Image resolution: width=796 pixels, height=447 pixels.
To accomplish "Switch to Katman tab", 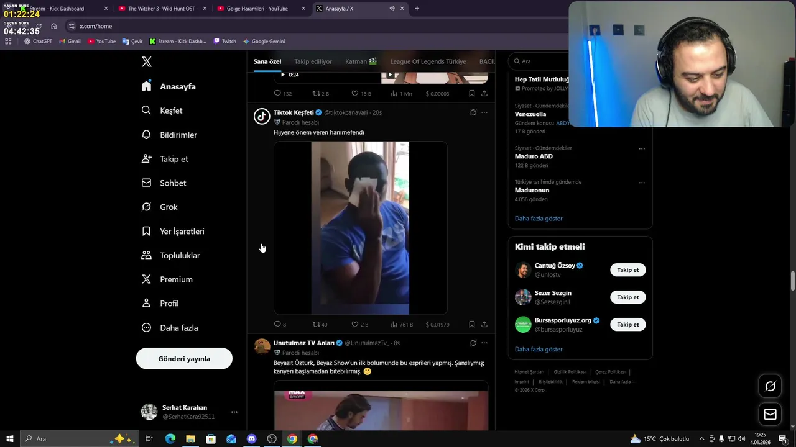I will click(361, 61).
